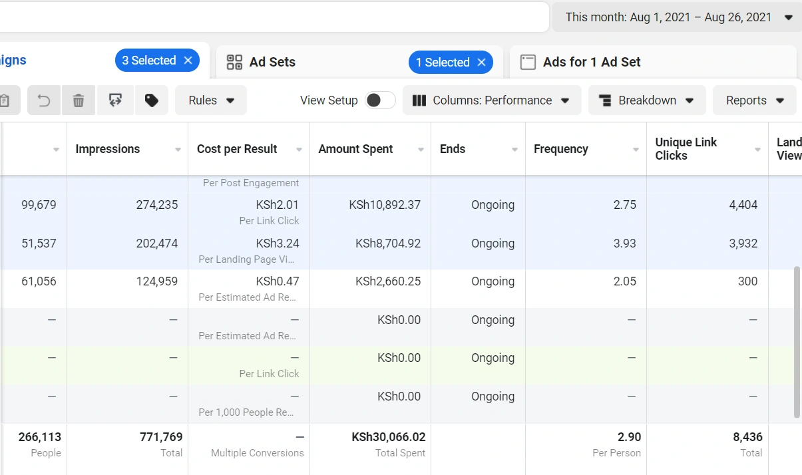Click the 2.90 per person frequency
Image resolution: width=802 pixels, height=475 pixels.
coord(629,437)
